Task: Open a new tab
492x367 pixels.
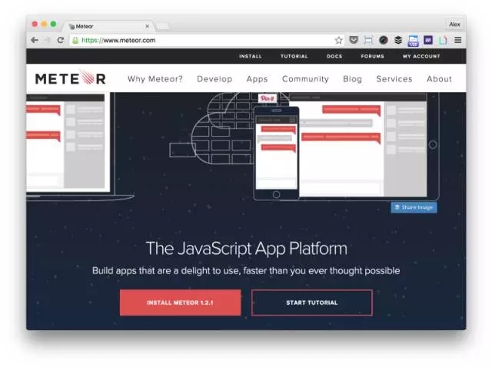Action: click(163, 27)
